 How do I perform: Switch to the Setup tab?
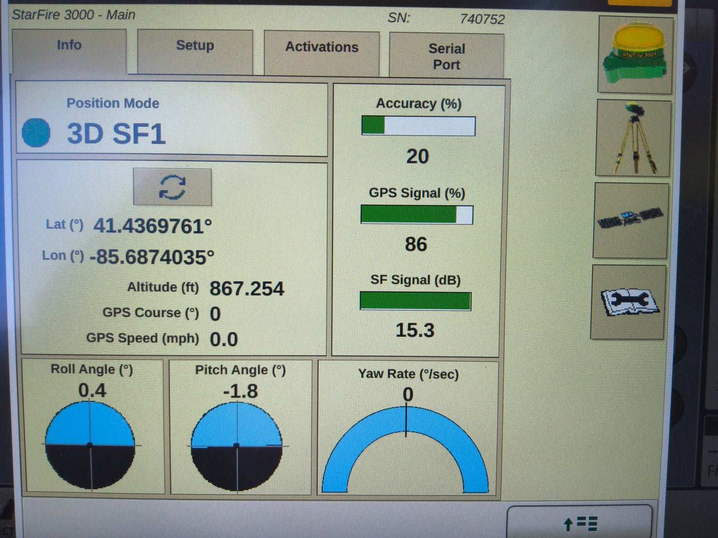coord(195,52)
